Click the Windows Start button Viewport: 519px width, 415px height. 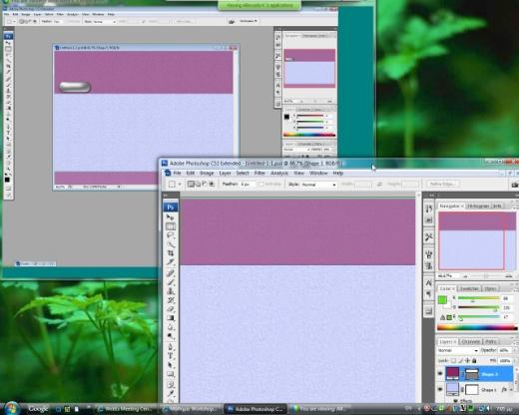click(x=11, y=408)
